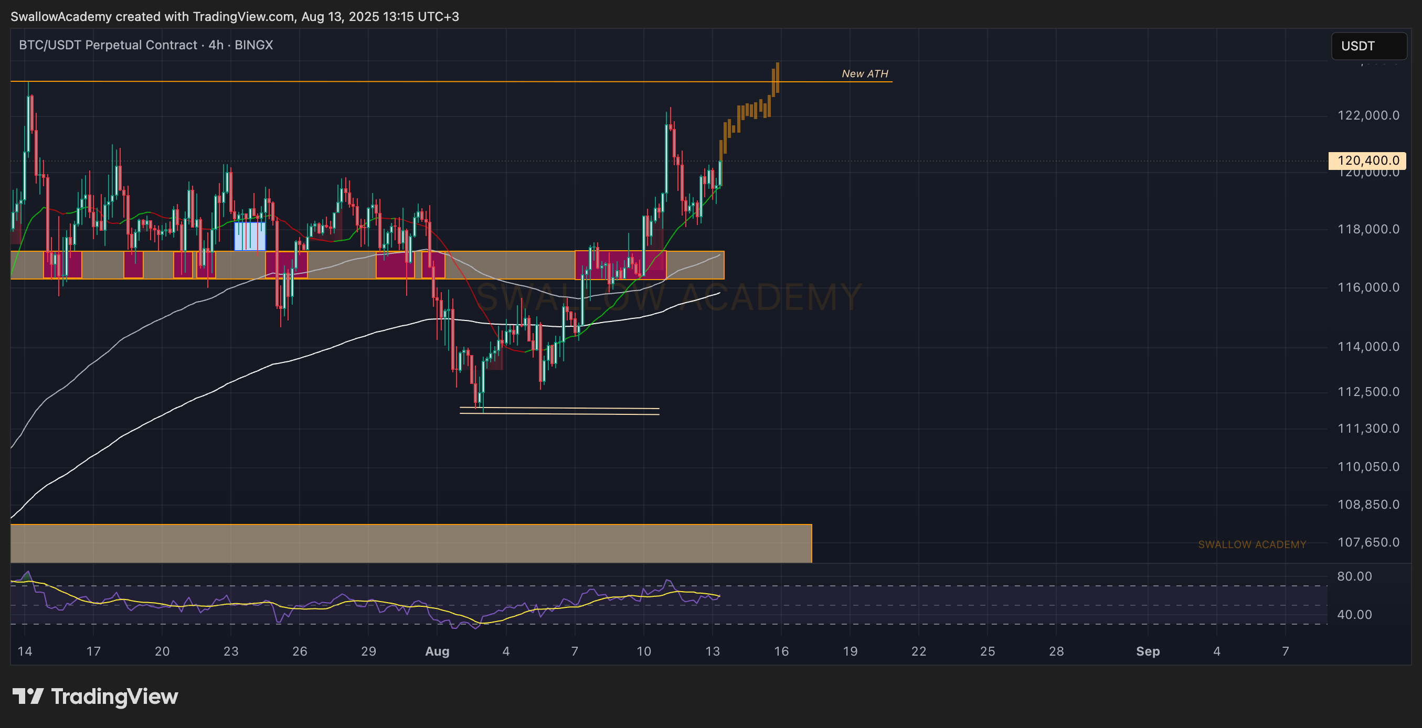Viewport: 1422px width, 728px height.
Task: Click the 14 date axis label
Action: click(25, 651)
